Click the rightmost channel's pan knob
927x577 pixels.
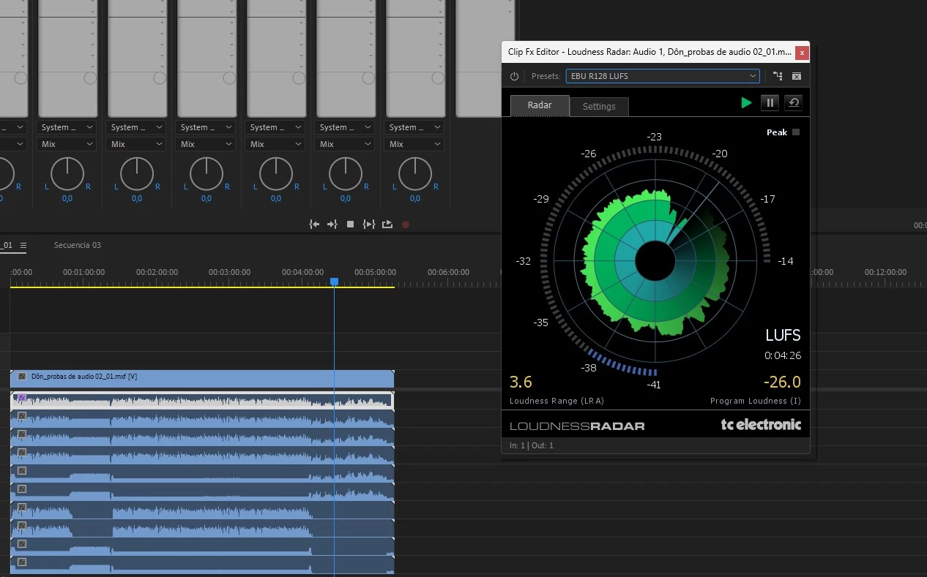(415, 174)
